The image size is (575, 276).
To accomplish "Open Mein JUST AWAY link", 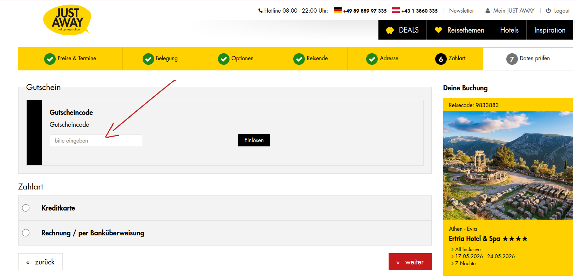I will pos(514,11).
